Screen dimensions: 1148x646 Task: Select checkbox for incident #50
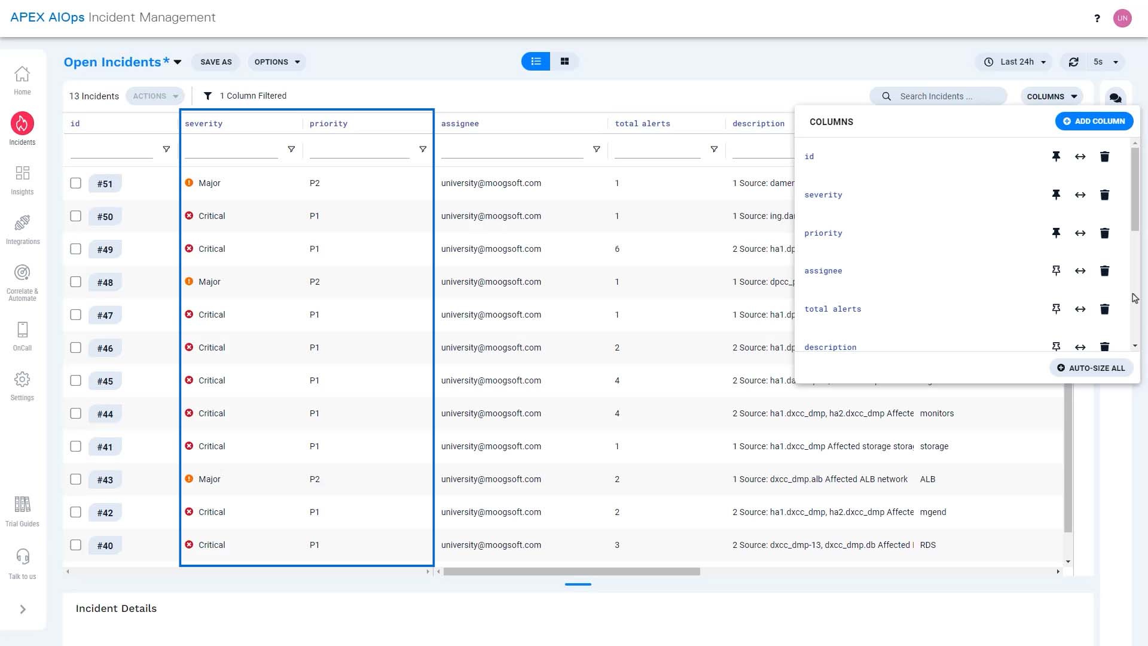[x=75, y=216]
